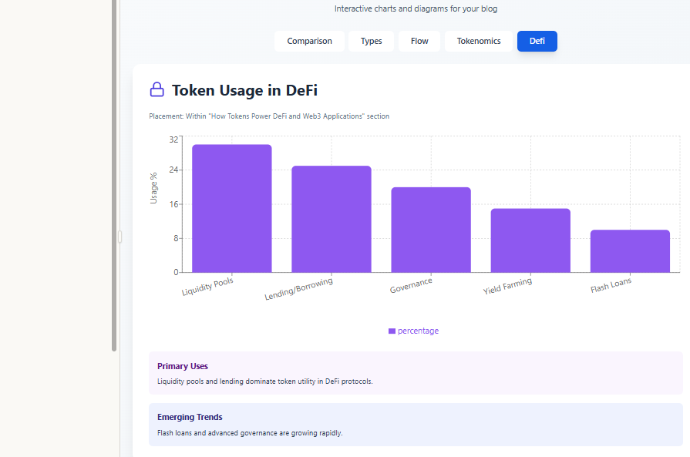This screenshot has width=690, height=457.
Task: Click the lock icon beside Token Usage heading
Action: [157, 90]
